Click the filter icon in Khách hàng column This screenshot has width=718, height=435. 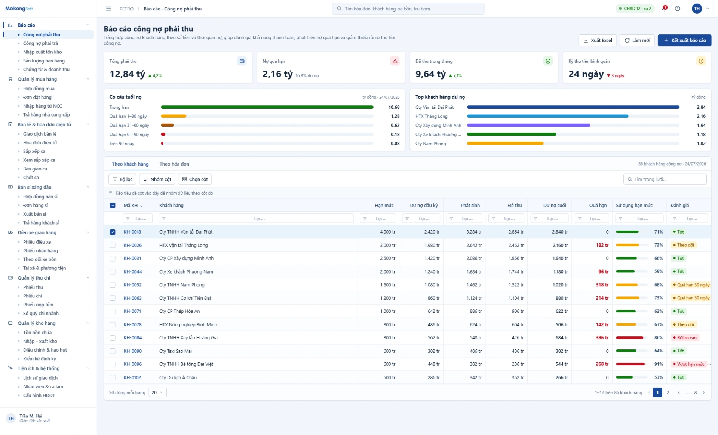tap(164, 219)
